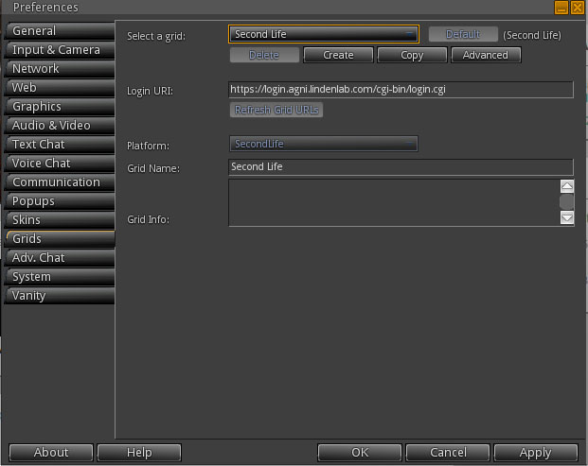588x466 pixels.
Task: Open the About dialog
Action: pos(51,453)
